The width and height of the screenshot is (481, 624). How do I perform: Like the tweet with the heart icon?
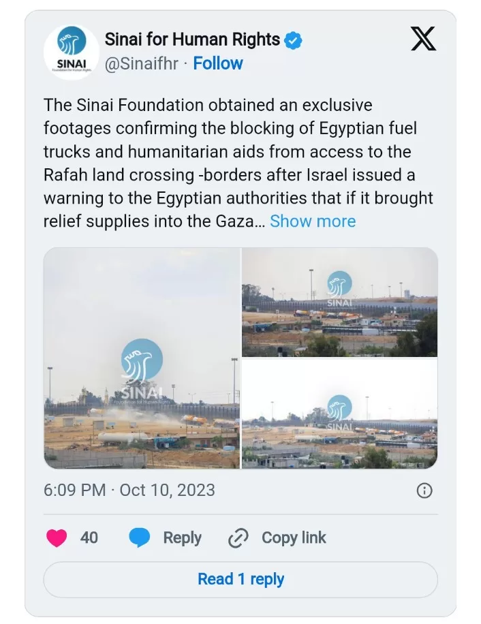[x=57, y=538]
